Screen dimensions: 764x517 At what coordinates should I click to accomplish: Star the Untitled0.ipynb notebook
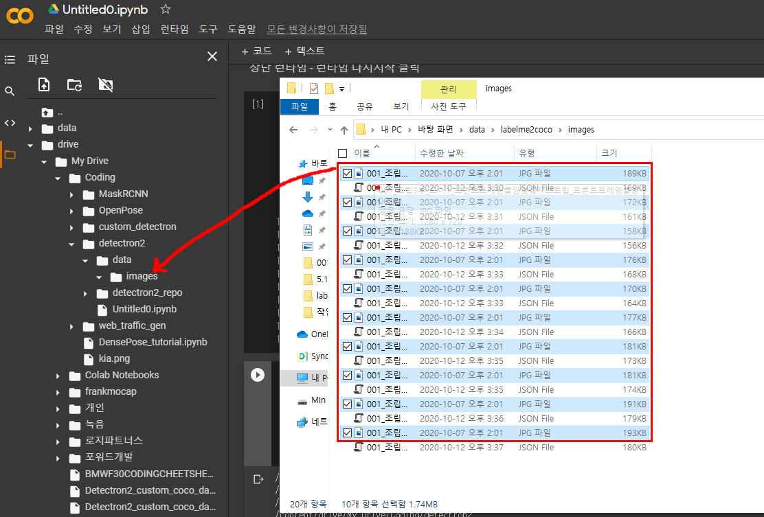(166, 9)
